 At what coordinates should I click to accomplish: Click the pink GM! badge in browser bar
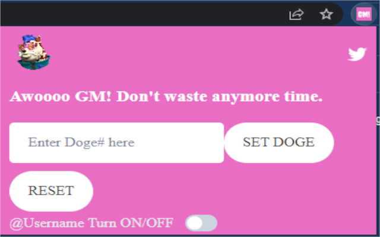[x=364, y=14]
